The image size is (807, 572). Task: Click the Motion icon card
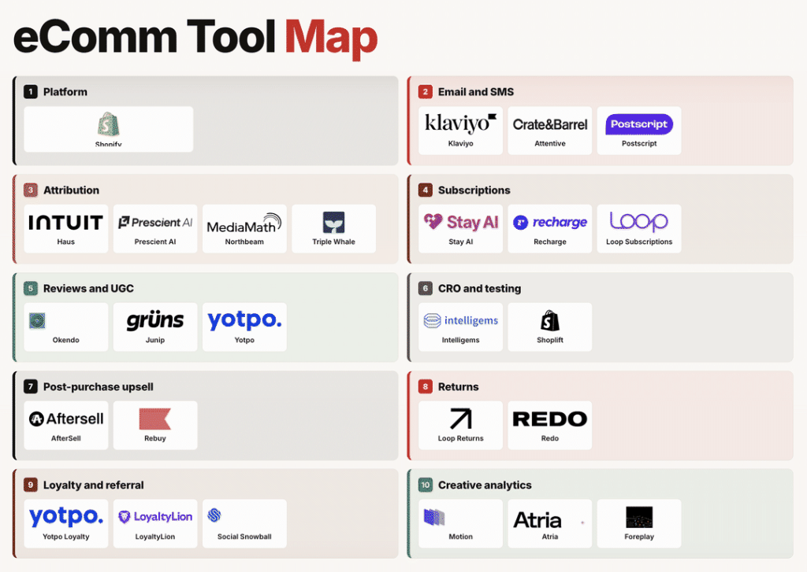coord(460,523)
